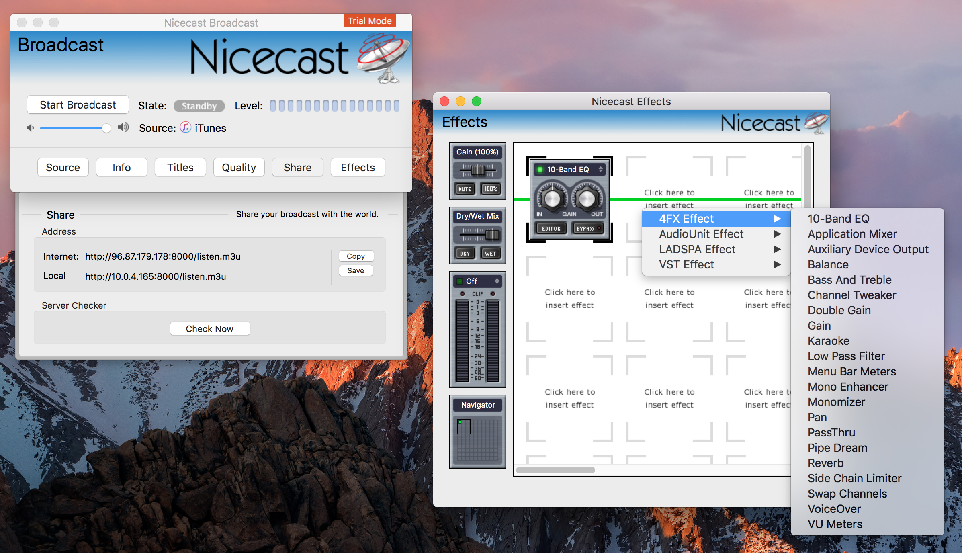Select Low Pass Filter effect
Image resolution: width=962 pixels, height=553 pixels.
coord(867,356)
